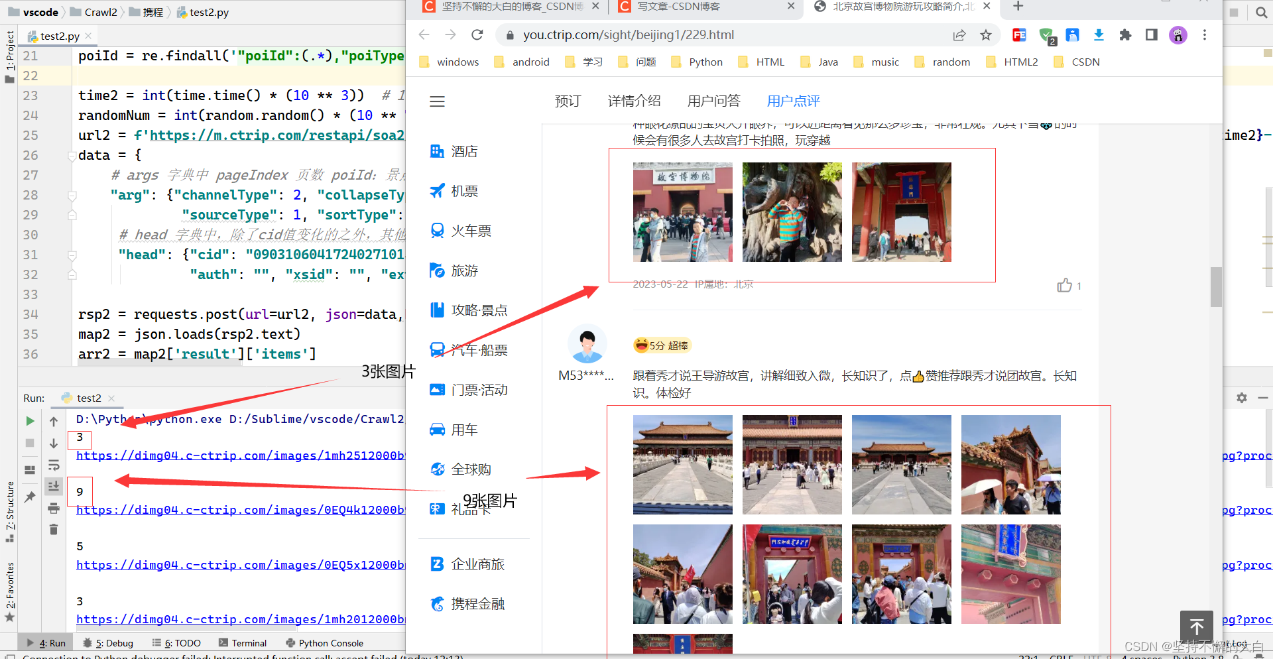Collapse the data dict fold marker
1273x659 pixels.
[x=72, y=156]
